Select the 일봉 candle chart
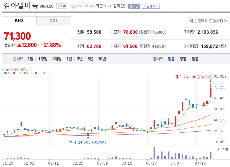230x167 pixels. click(171, 59)
